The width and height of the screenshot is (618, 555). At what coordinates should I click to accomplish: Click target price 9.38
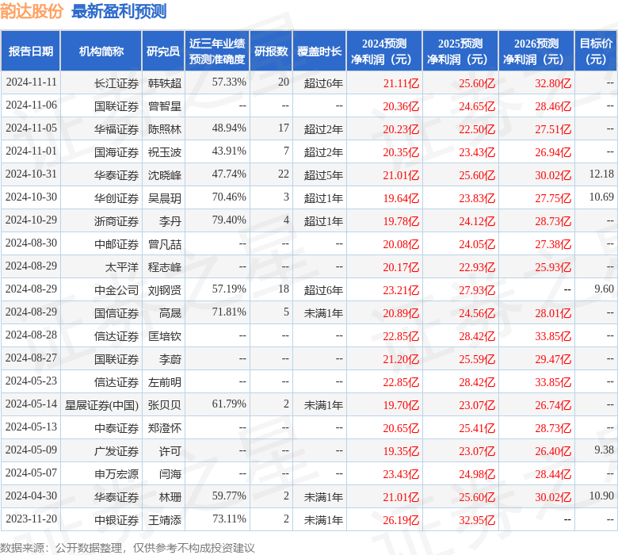point(605,450)
